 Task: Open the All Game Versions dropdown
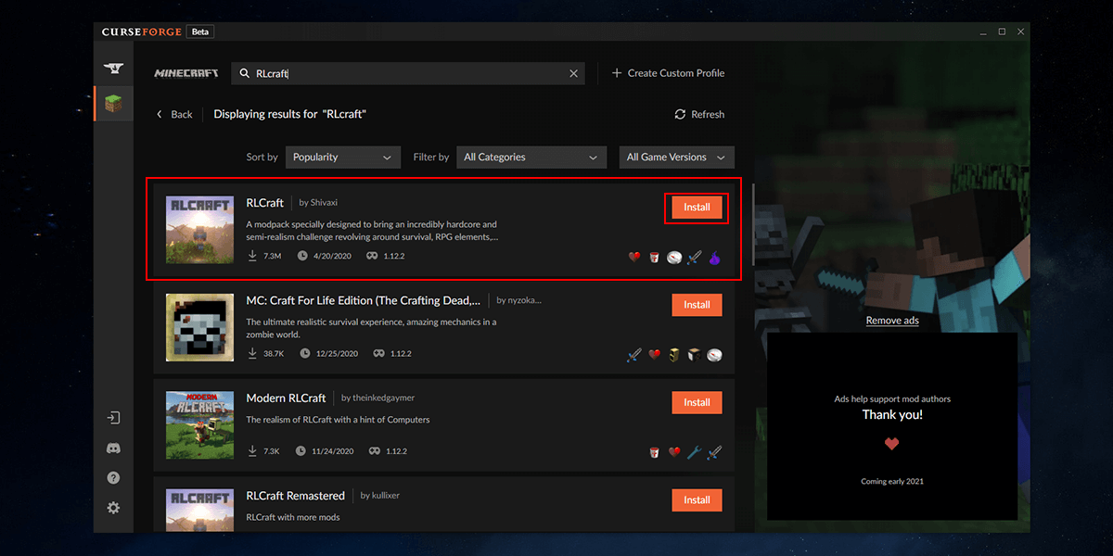point(677,158)
